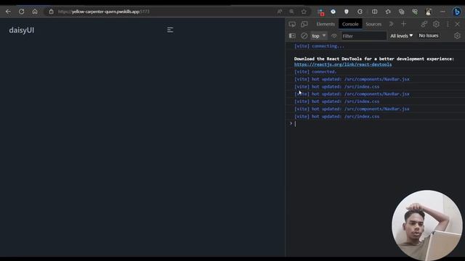This screenshot has height=261, width=465.
Task: Open the extension with red badge
Action: click(320, 12)
